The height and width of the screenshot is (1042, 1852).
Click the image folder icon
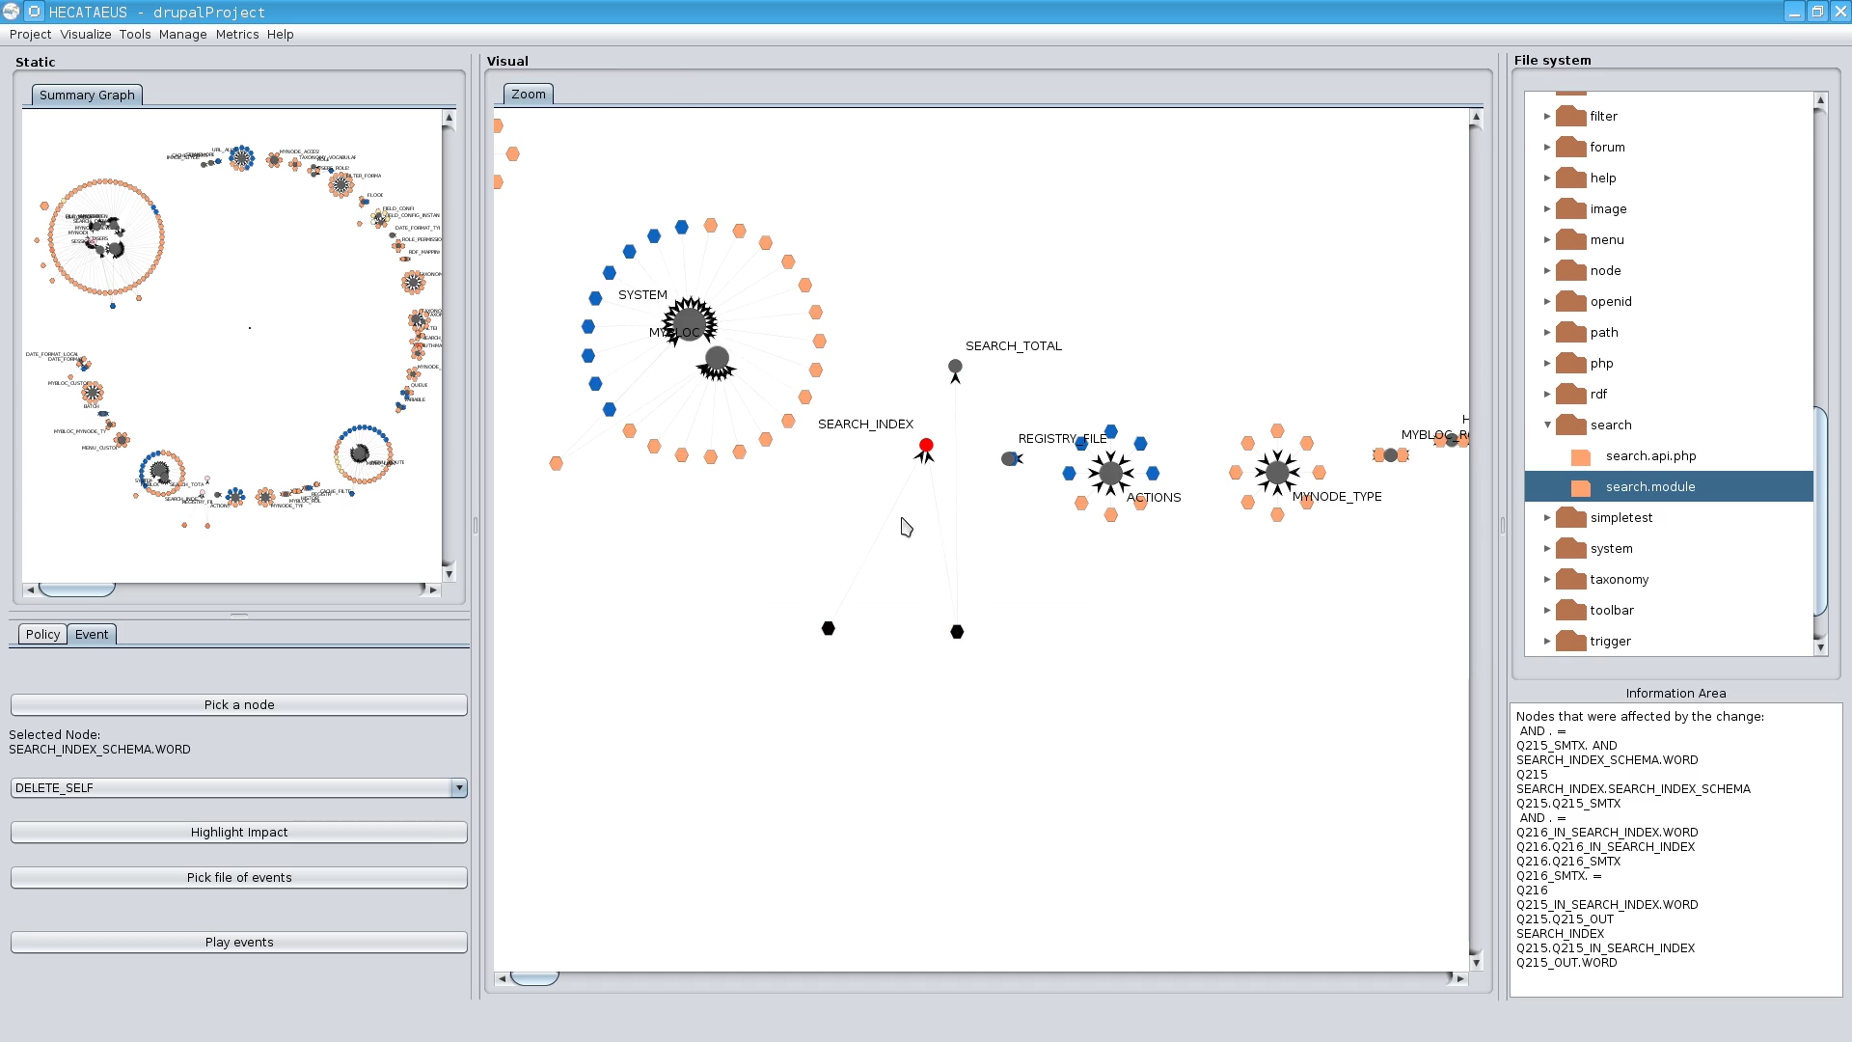coord(1571,208)
